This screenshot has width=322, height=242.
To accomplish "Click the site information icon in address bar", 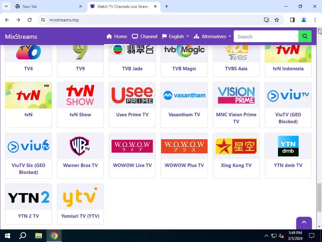I will (x=43, y=20).
